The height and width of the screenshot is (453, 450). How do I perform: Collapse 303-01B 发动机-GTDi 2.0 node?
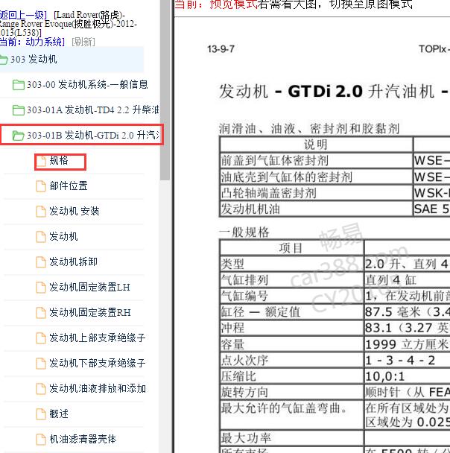[92, 135]
